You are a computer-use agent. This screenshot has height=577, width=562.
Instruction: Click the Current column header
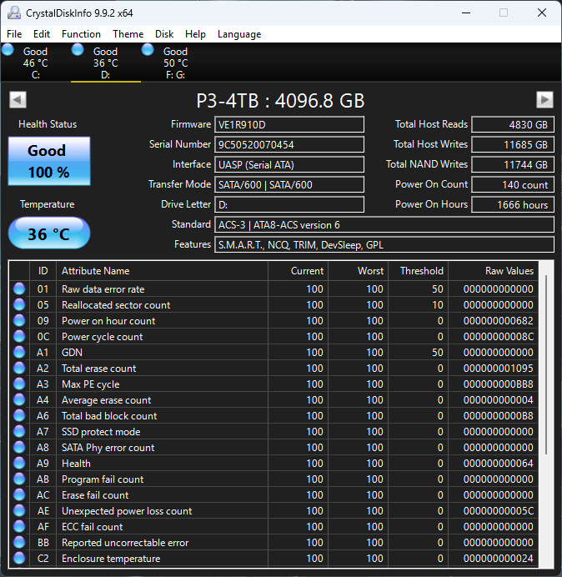click(299, 271)
